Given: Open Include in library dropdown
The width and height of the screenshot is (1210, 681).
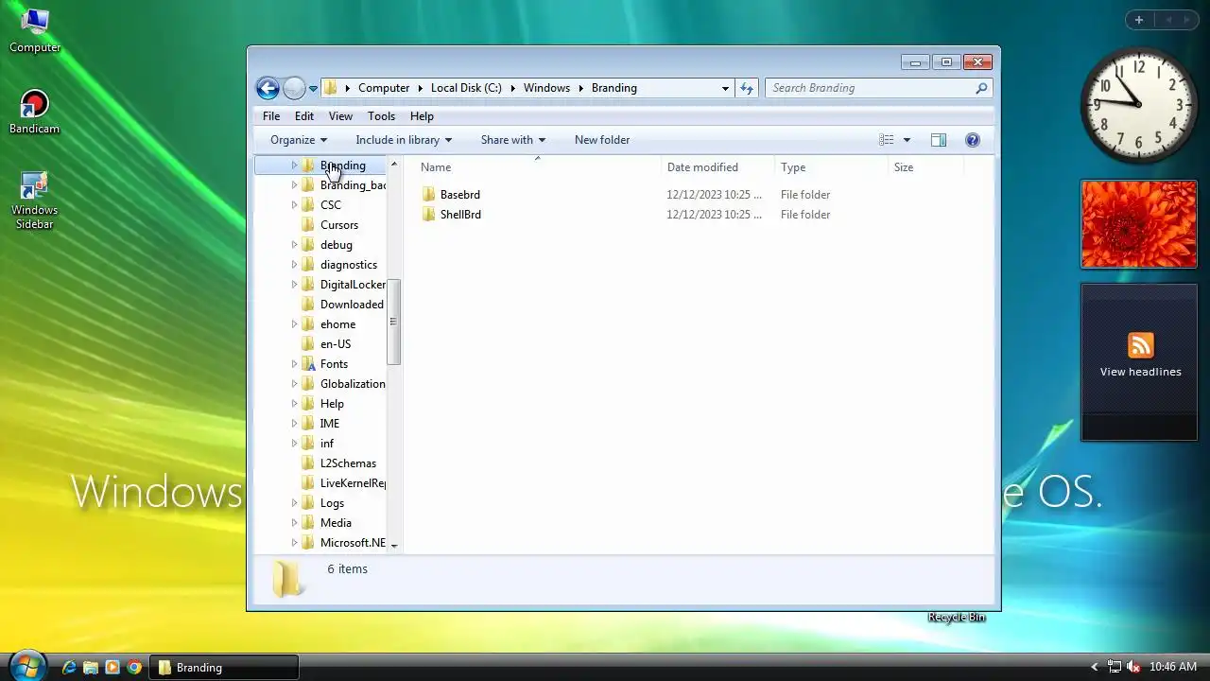Looking at the screenshot, I should tap(404, 140).
